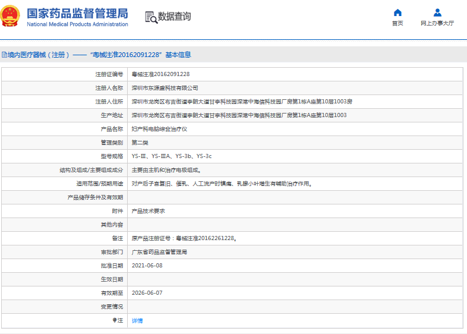Image resolution: width=467 pixels, height=334 pixels.
Task: Click the bulb icon beside 注
Action: click(115, 320)
